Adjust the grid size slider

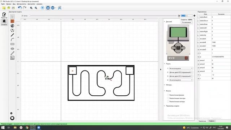click(x=103, y=16)
